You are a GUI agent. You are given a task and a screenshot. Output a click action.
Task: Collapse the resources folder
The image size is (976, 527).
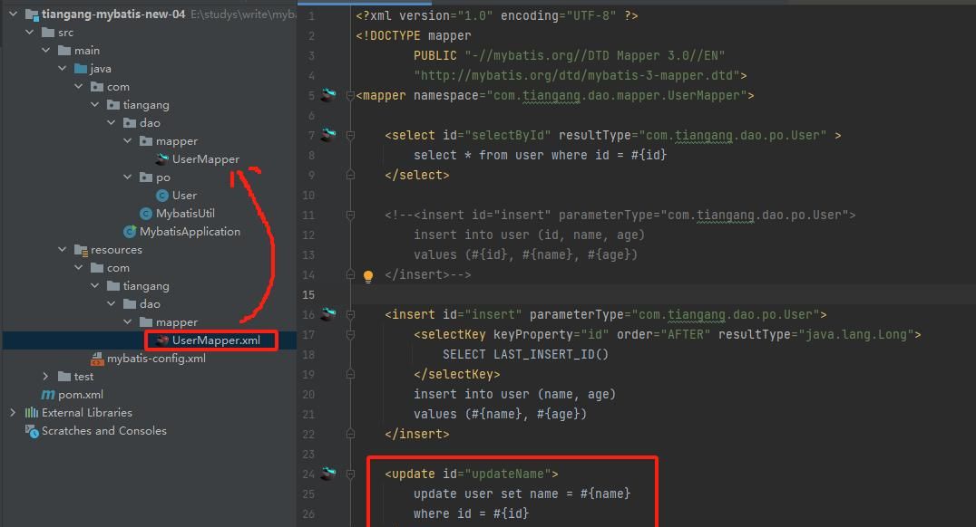[x=63, y=249]
